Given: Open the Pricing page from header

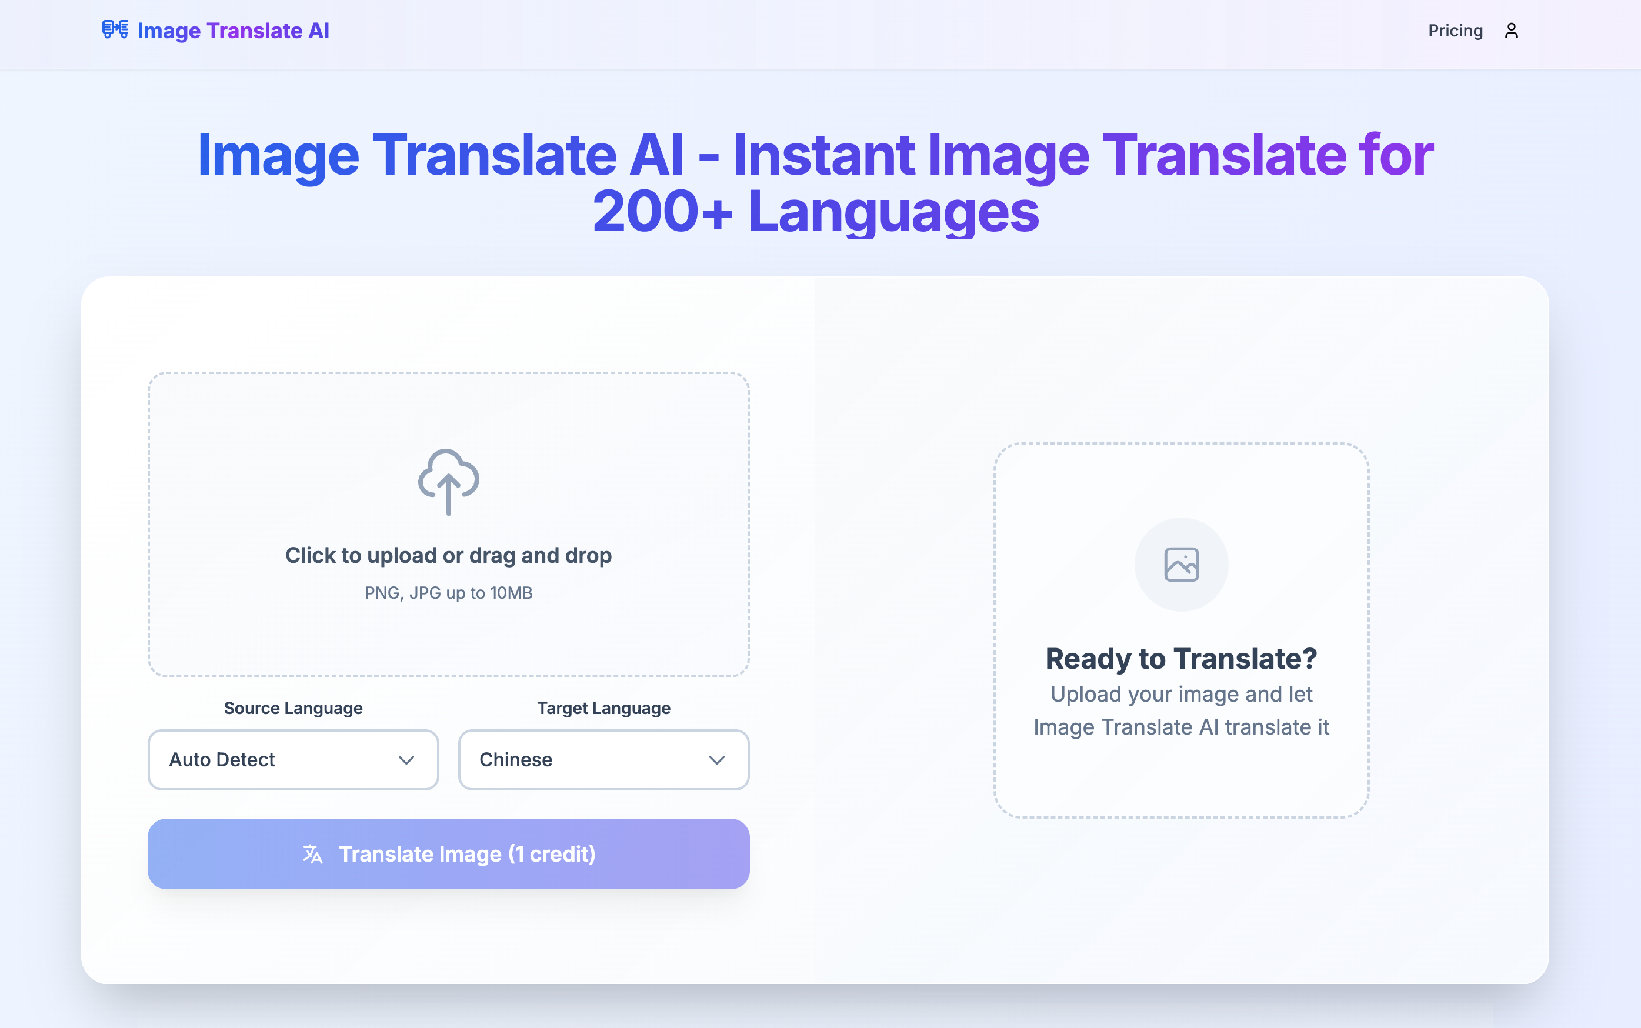Looking at the screenshot, I should (x=1455, y=31).
